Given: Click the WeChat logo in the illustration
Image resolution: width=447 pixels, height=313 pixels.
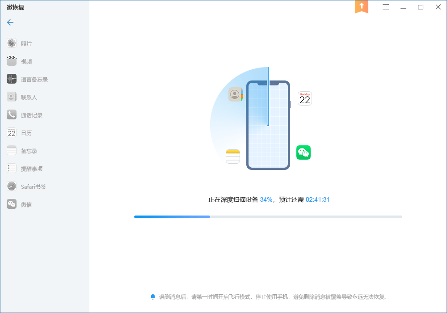Looking at the screenshot, I should coord(304,152).
